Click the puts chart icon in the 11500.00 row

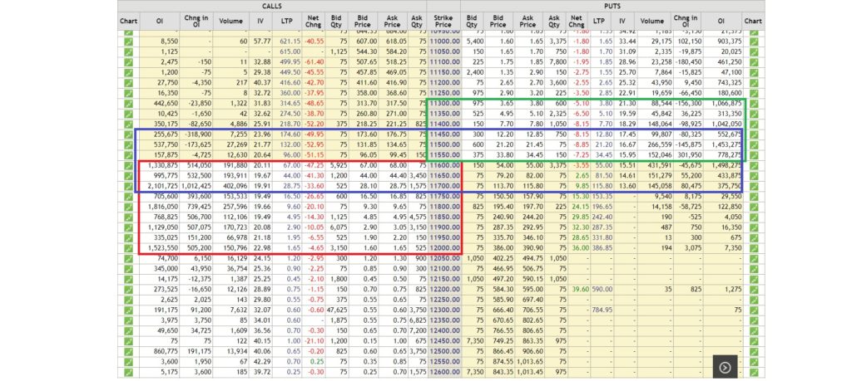[754, 144]
